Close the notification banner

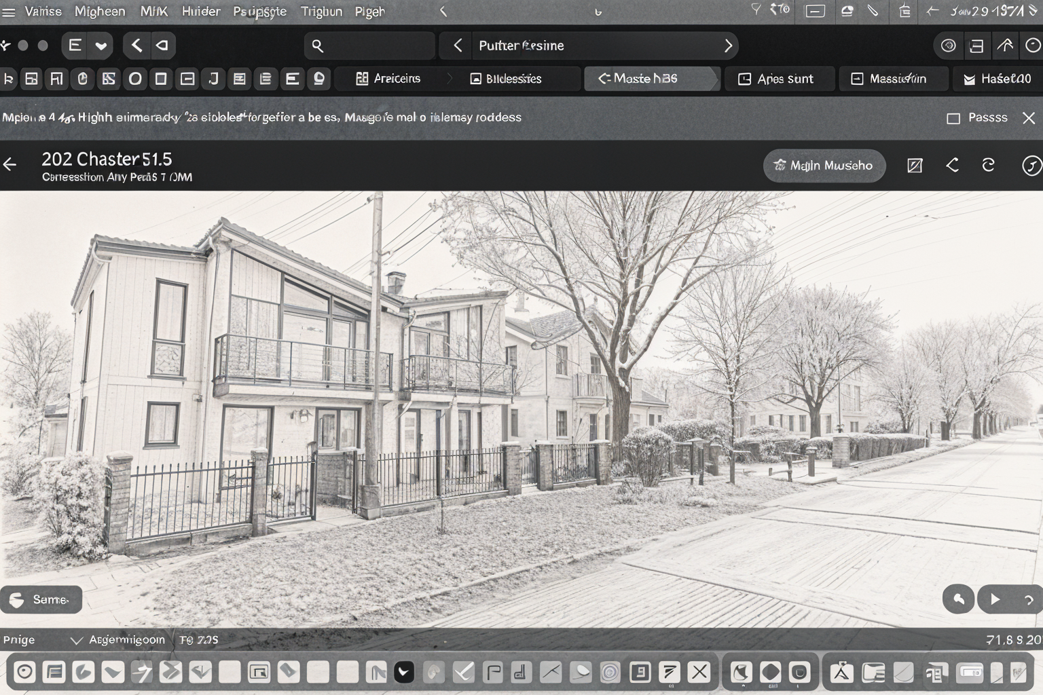(x=1029, y=118)
